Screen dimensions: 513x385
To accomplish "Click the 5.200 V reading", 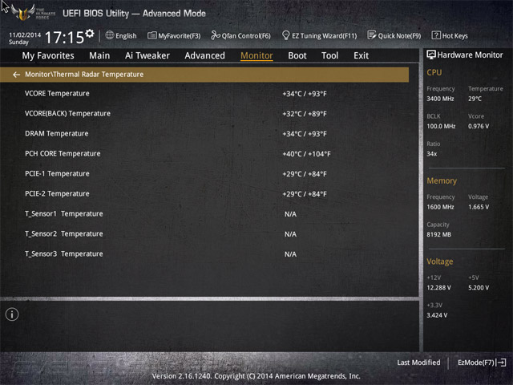I will 479,288.
